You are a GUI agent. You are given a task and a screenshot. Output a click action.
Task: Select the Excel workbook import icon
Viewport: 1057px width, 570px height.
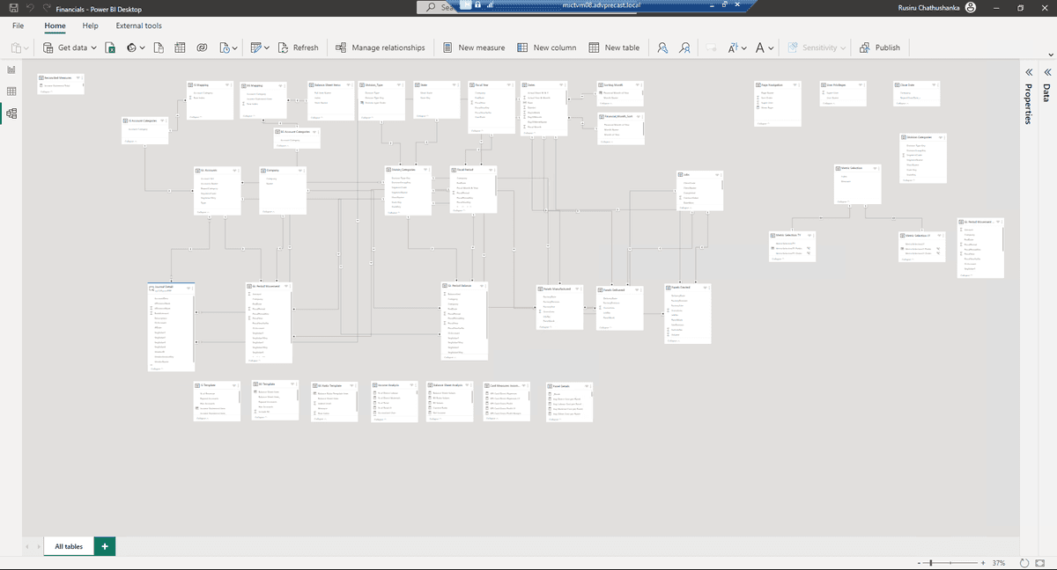pos(111,47)
